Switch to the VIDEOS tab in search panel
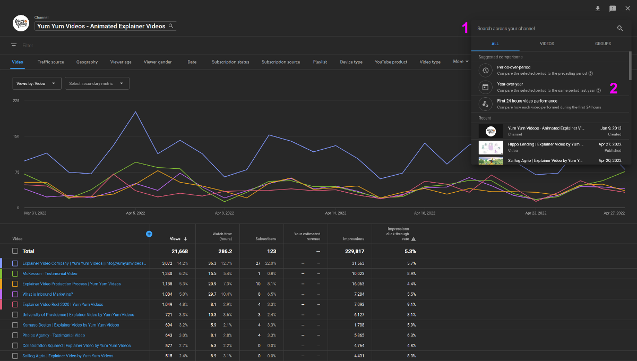This screenshot has width=637, height=361. pyautogui.click(x=547, y=44)
